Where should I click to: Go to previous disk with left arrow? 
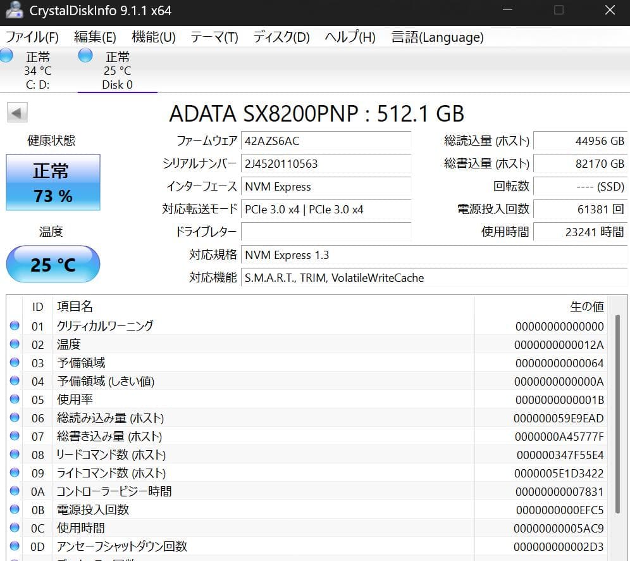(17, 113)
